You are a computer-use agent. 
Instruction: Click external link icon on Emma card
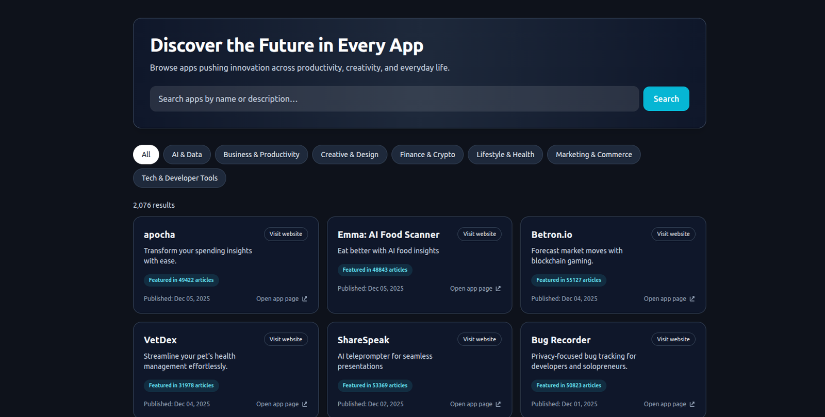point(498,289)
